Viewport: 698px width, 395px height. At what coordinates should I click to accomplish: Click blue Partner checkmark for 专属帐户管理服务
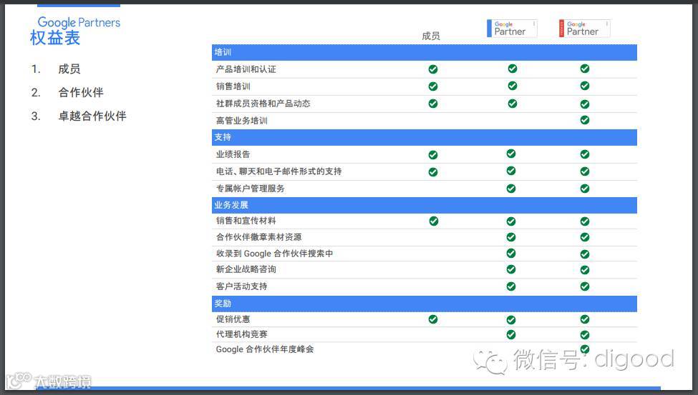click(511, 189)
